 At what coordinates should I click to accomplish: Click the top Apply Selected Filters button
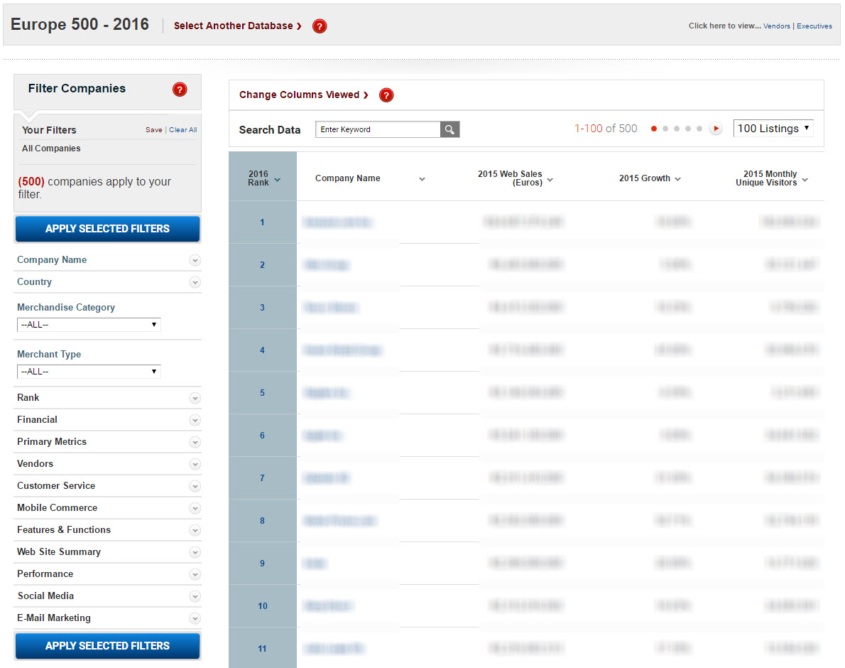pyautogui.click(x=107, y=229)
